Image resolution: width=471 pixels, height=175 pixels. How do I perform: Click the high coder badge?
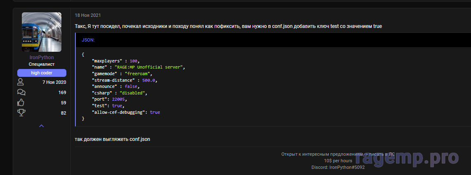(42, 73)
